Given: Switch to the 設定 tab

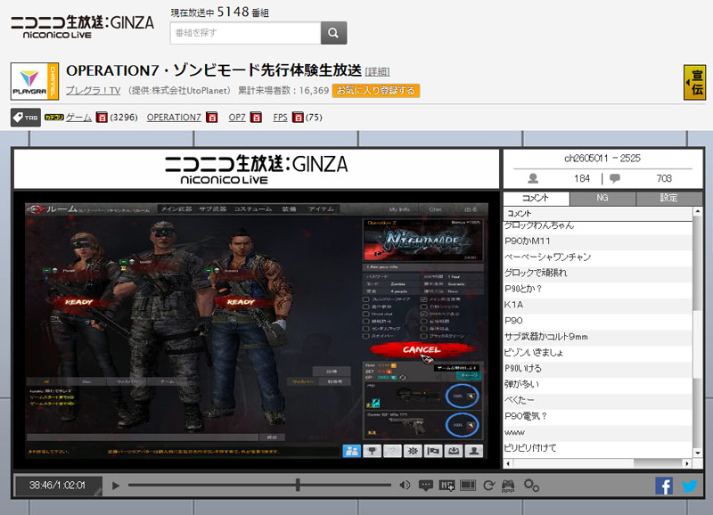Looking at the screenshot, I should tap(669, 198).
